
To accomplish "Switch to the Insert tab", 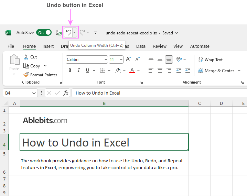I will tap(48, 46).
